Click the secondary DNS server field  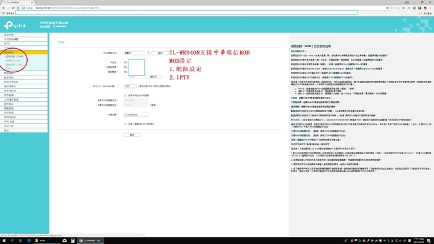[x=136, y=105]
